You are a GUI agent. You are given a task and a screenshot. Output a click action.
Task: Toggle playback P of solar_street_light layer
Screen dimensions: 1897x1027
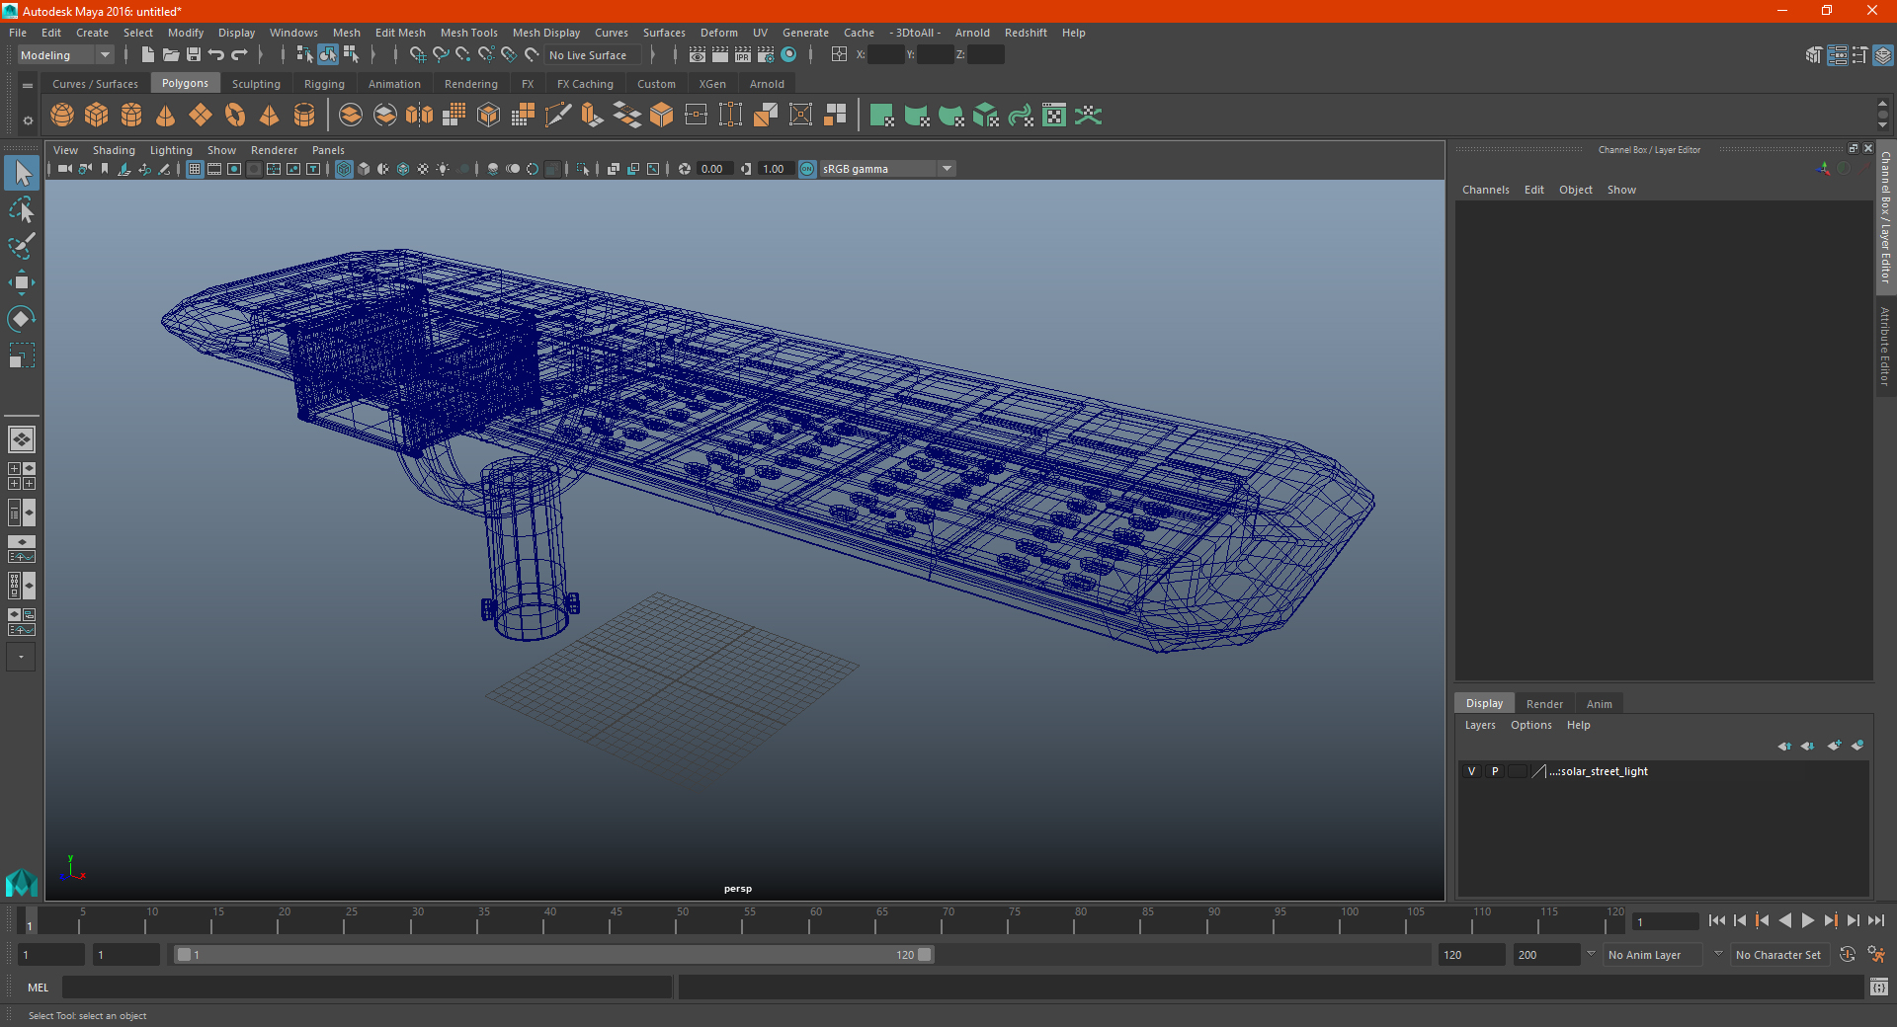(x=1495, y=771)
